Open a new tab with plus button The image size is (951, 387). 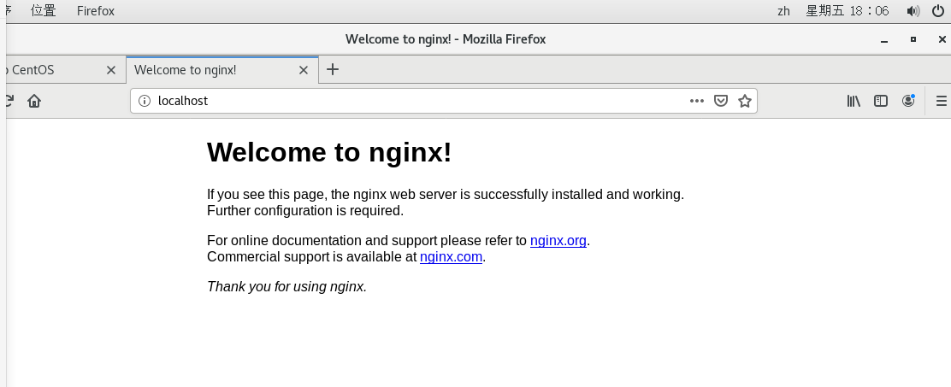333,70
